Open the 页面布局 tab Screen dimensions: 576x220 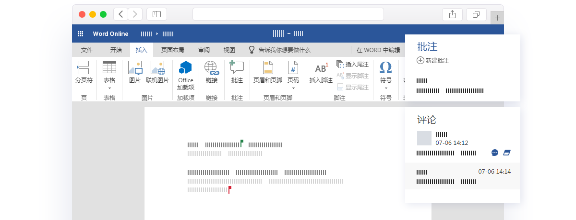[x=172, y=50]
